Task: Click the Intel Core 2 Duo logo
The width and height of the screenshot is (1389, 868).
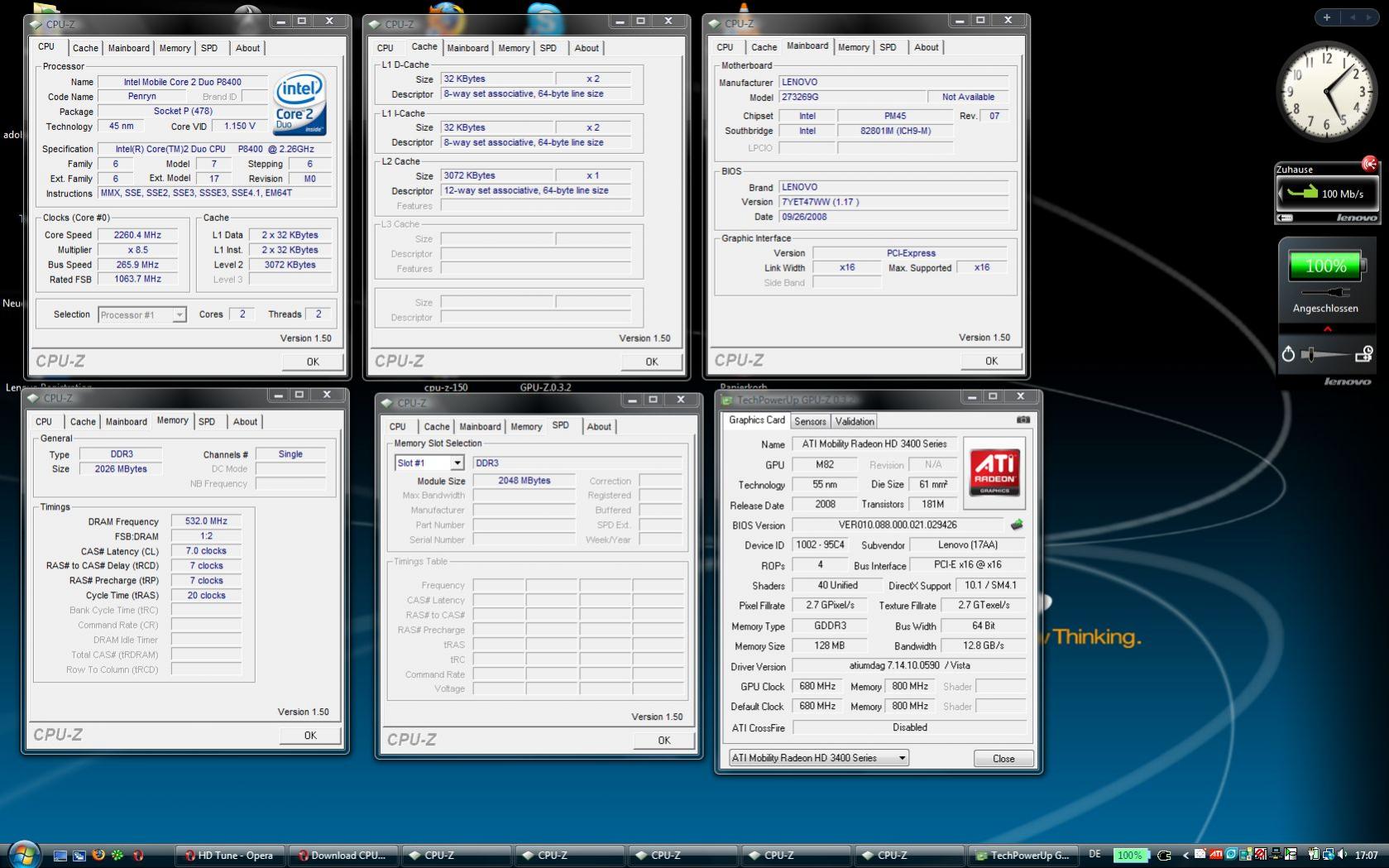Action: pyautogui.click(x=300, y=104)
